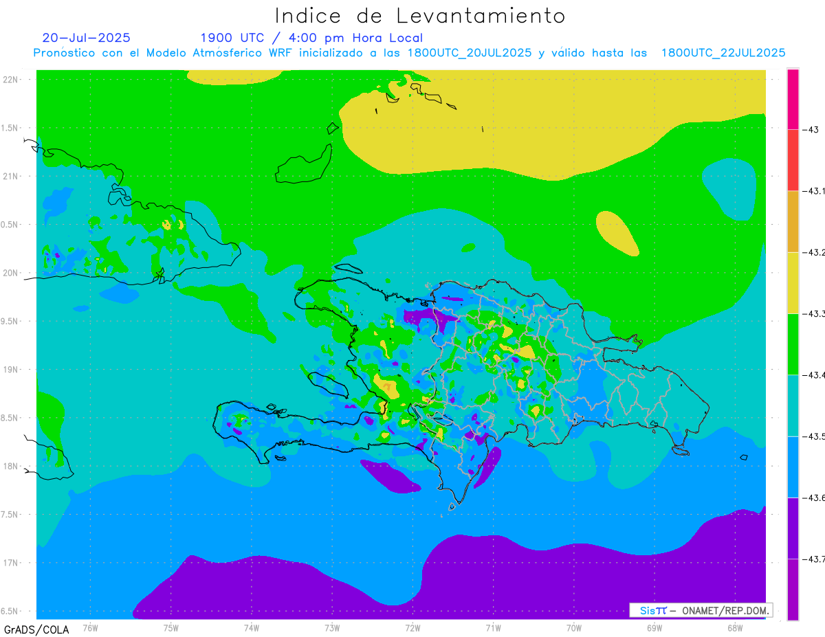Select the blue color scale segment
825x637 pixels.
click(793, 467)
